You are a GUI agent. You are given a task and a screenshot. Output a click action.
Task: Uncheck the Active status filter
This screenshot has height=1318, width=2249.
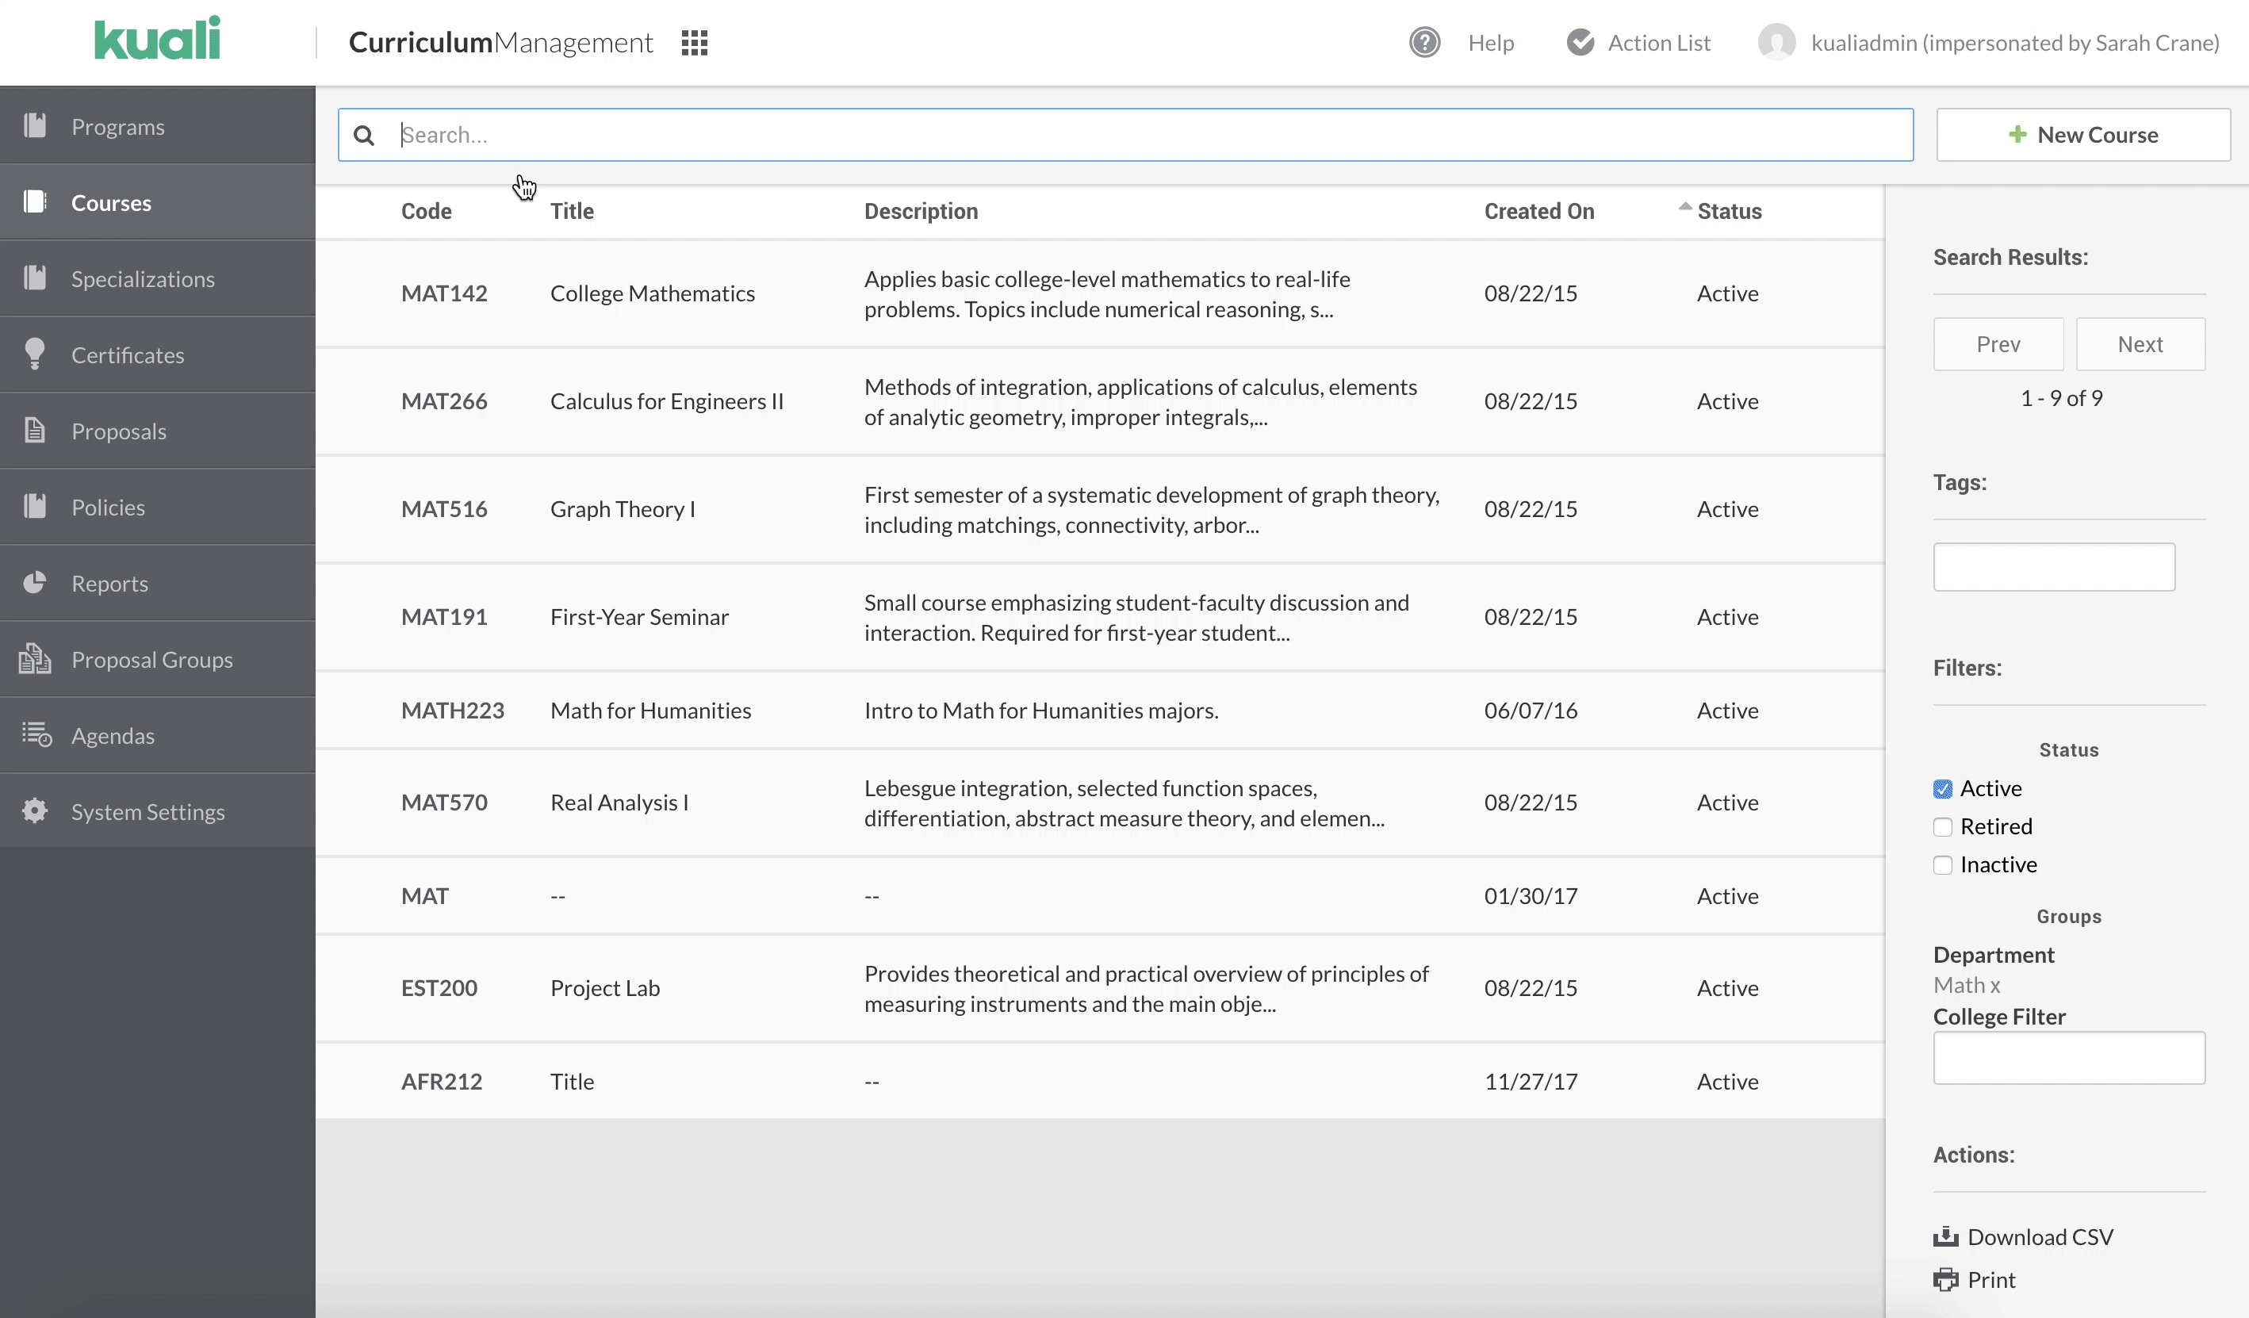pyautogui.click(x=1942, y=788)
